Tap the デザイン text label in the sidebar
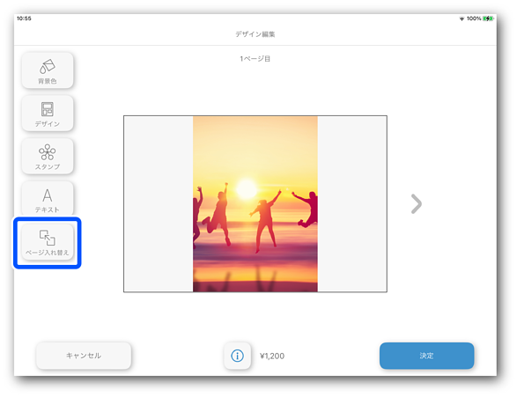 [x=48, y=124]
